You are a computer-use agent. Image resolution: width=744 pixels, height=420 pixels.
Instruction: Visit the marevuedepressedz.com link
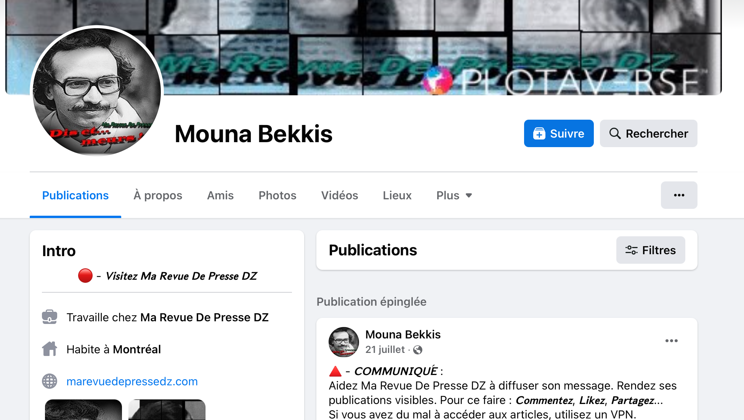click(132, 381)
